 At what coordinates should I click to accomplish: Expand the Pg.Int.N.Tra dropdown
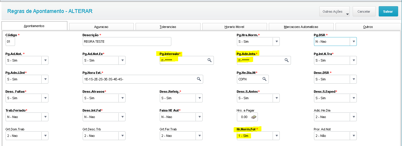pyautogui.click(x=353, y=60)
